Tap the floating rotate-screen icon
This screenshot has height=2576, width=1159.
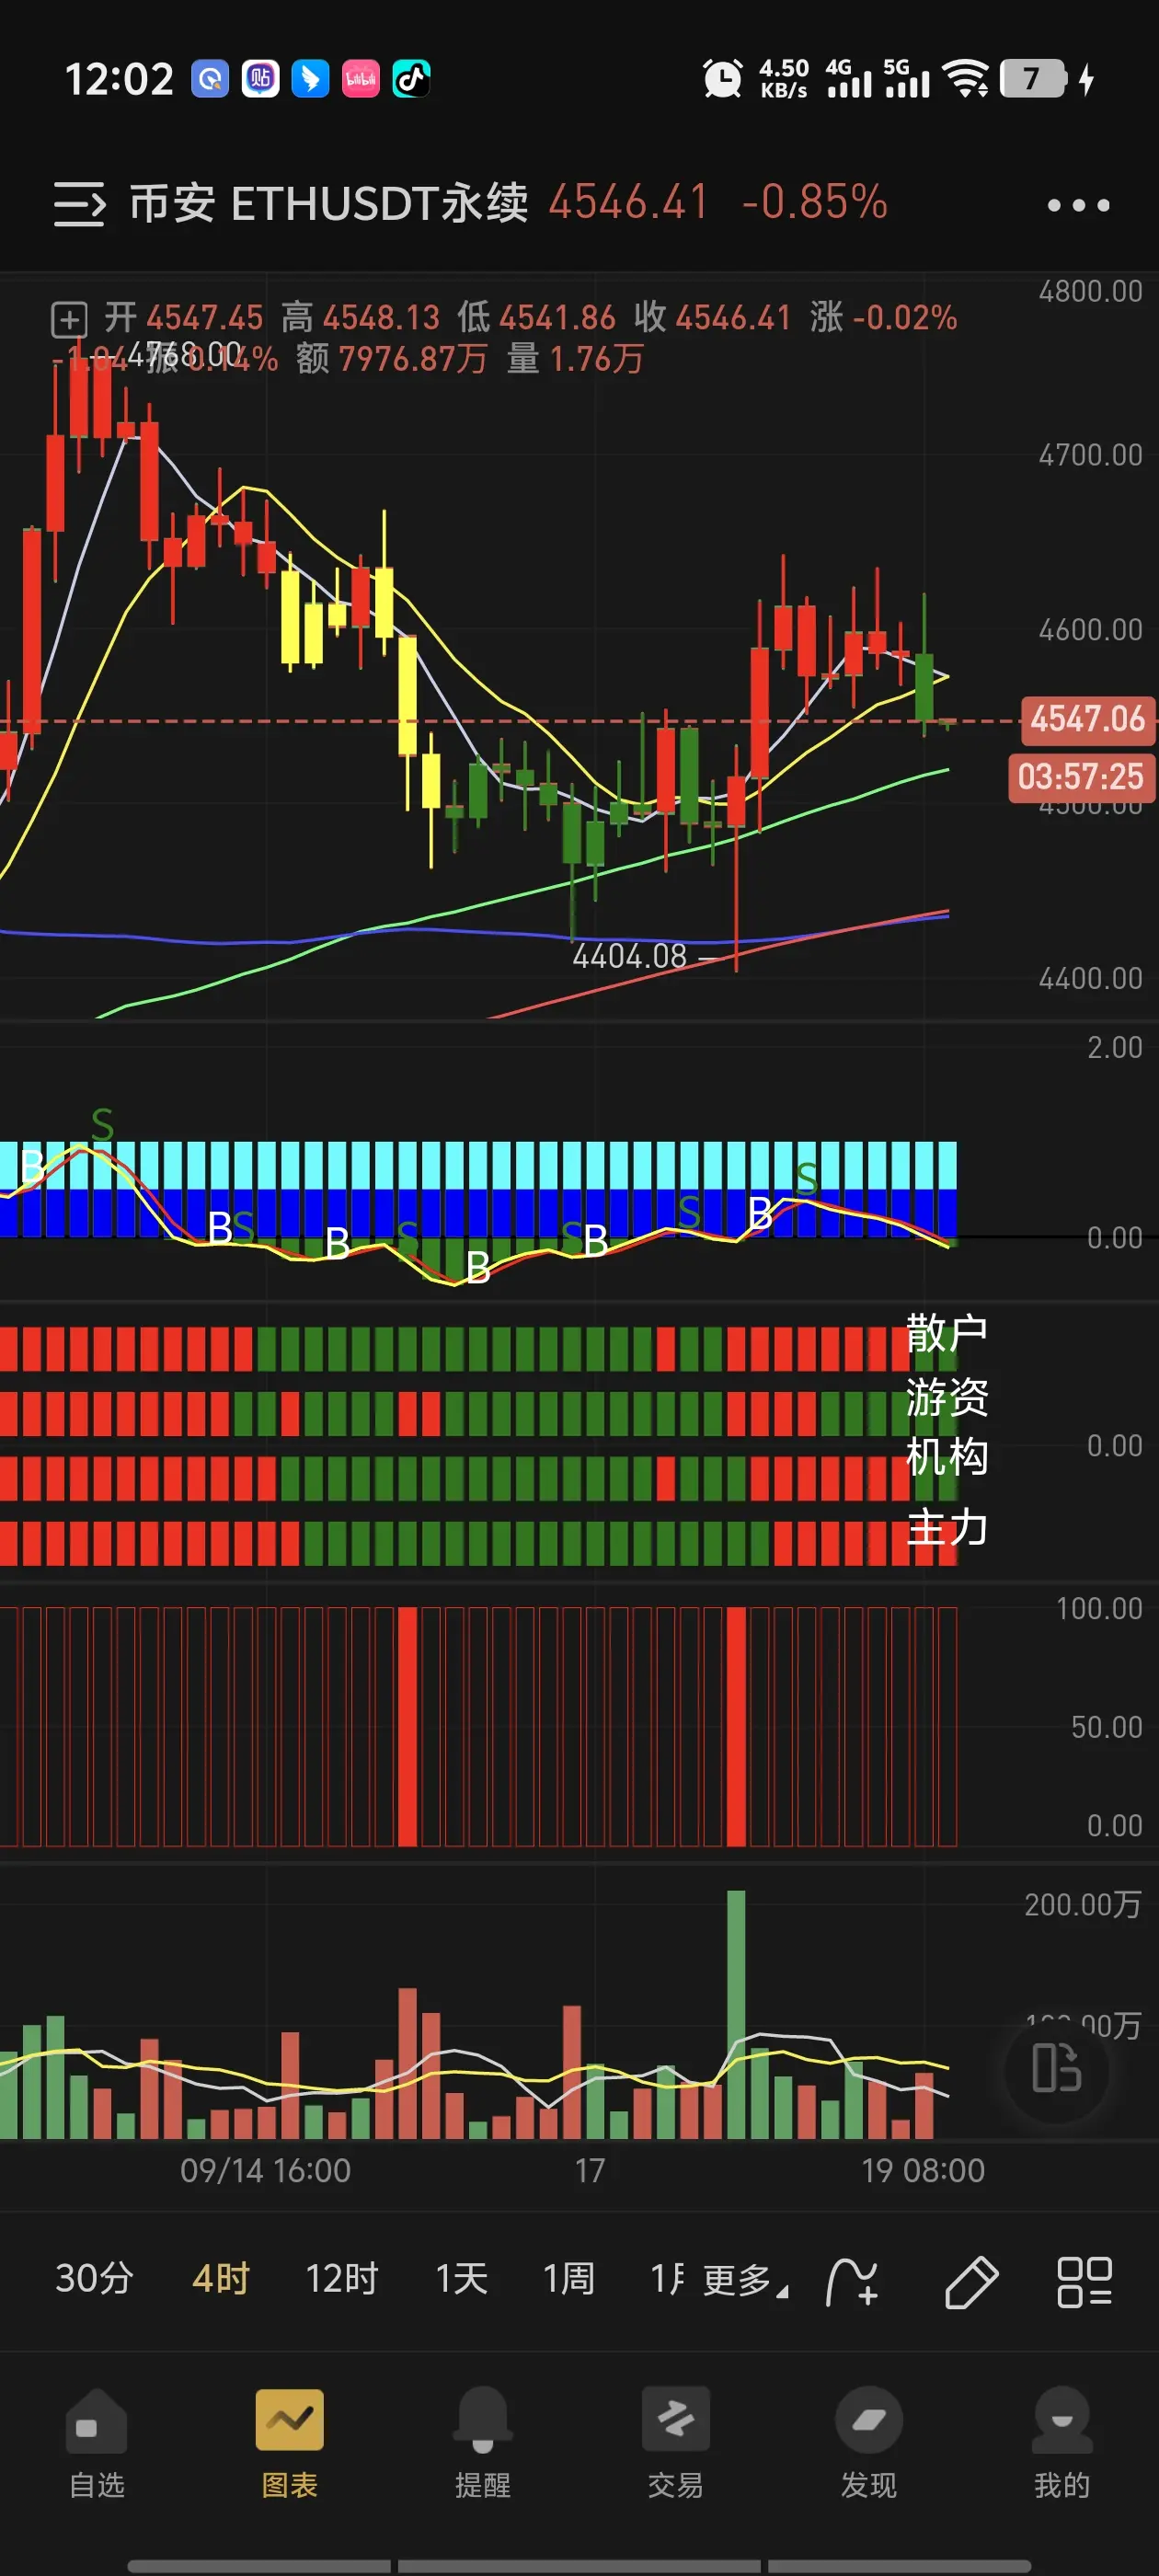tap(1056, 2069)
